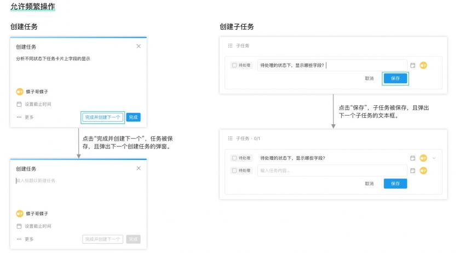This screenshot has width=460, height=253.
Task: Click the 允许频繁操作 page heading
Action: point(32,7)
